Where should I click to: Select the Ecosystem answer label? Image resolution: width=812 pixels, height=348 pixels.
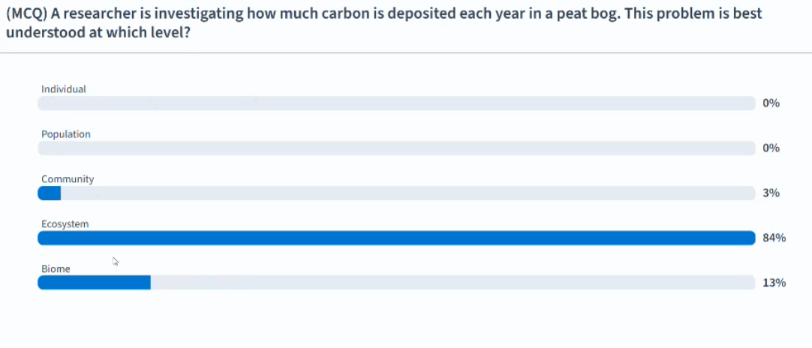[65, 223]
